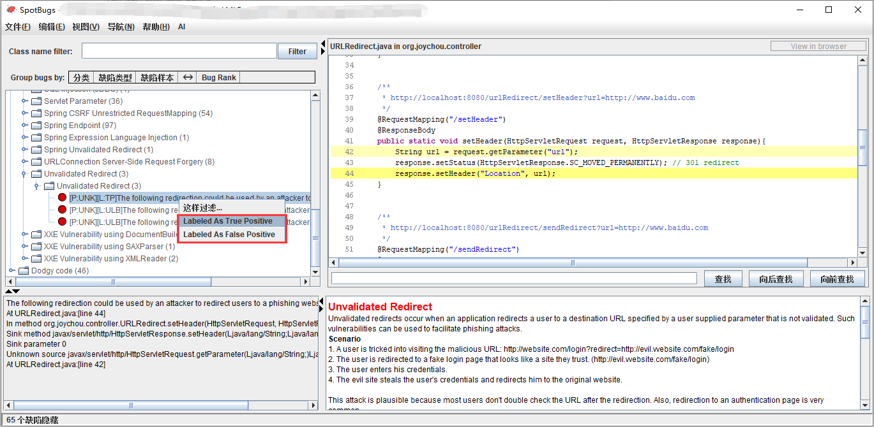Click 缺陷类型 grouping button
Viewport: 874px width, 427px height.
pyautogui.click(x=114, y=77)
